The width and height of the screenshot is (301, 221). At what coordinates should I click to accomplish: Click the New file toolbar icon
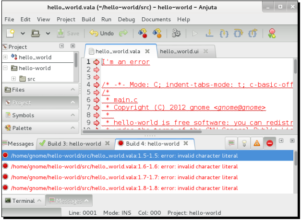11,33
